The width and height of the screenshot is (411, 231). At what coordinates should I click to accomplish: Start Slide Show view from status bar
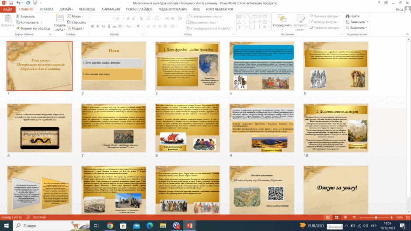pyautogui.click(x=354, y=217)
